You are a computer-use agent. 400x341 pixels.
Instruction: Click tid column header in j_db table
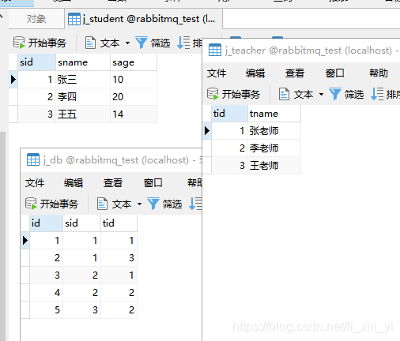(x=119, y=223)
